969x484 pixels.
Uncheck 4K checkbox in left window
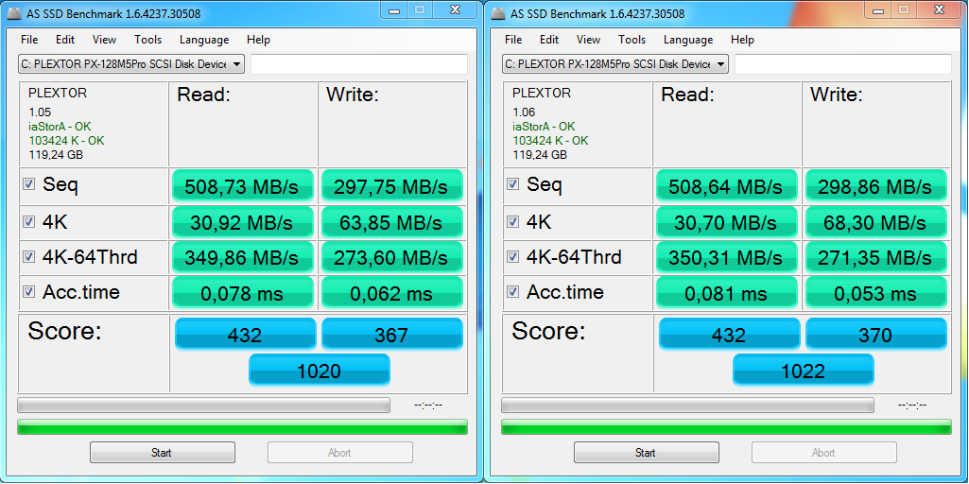(x=28, y=222)
